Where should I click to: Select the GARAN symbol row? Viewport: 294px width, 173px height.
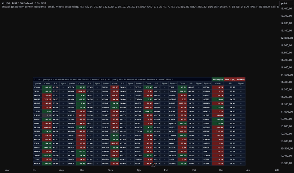click(106, 107)
